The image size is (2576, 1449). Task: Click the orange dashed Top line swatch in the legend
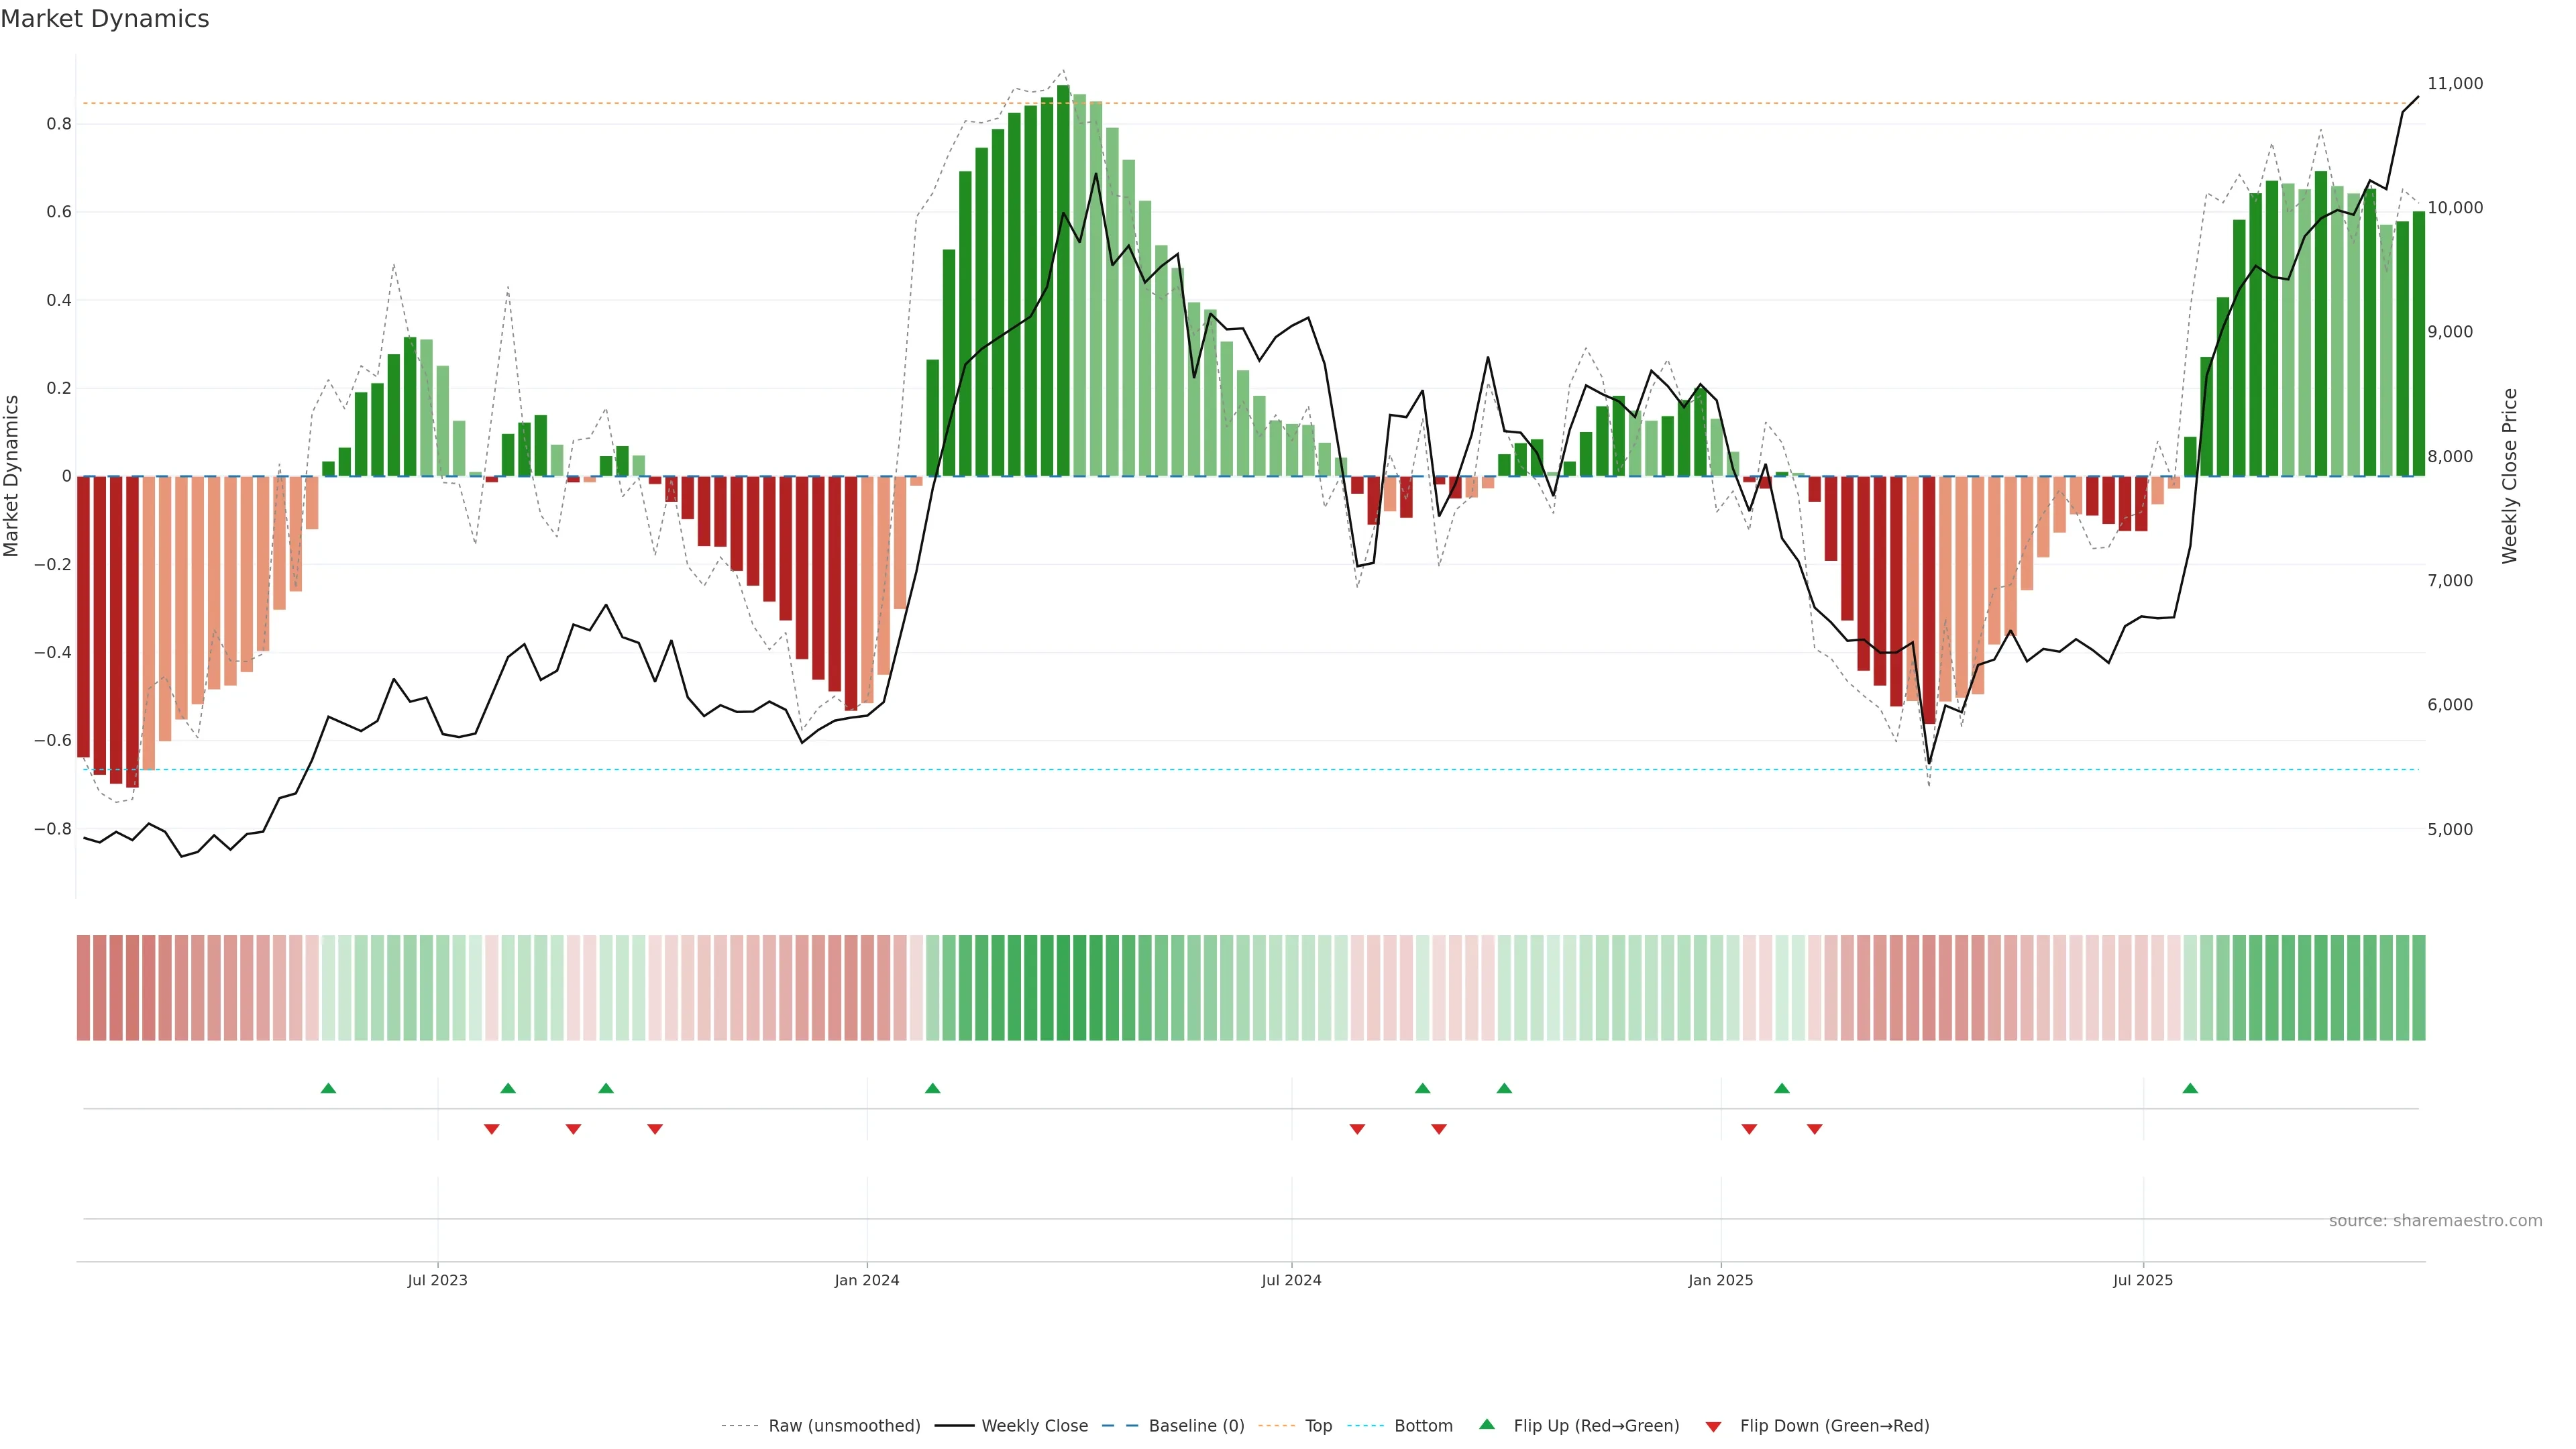1276,1426
